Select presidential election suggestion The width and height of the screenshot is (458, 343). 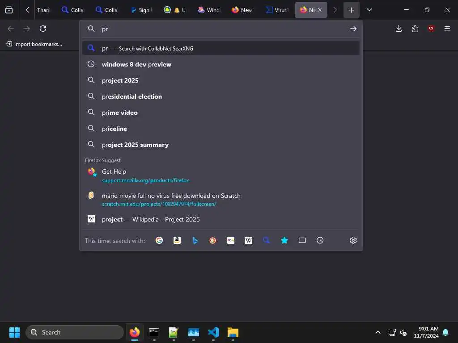[x=221, y=96]
